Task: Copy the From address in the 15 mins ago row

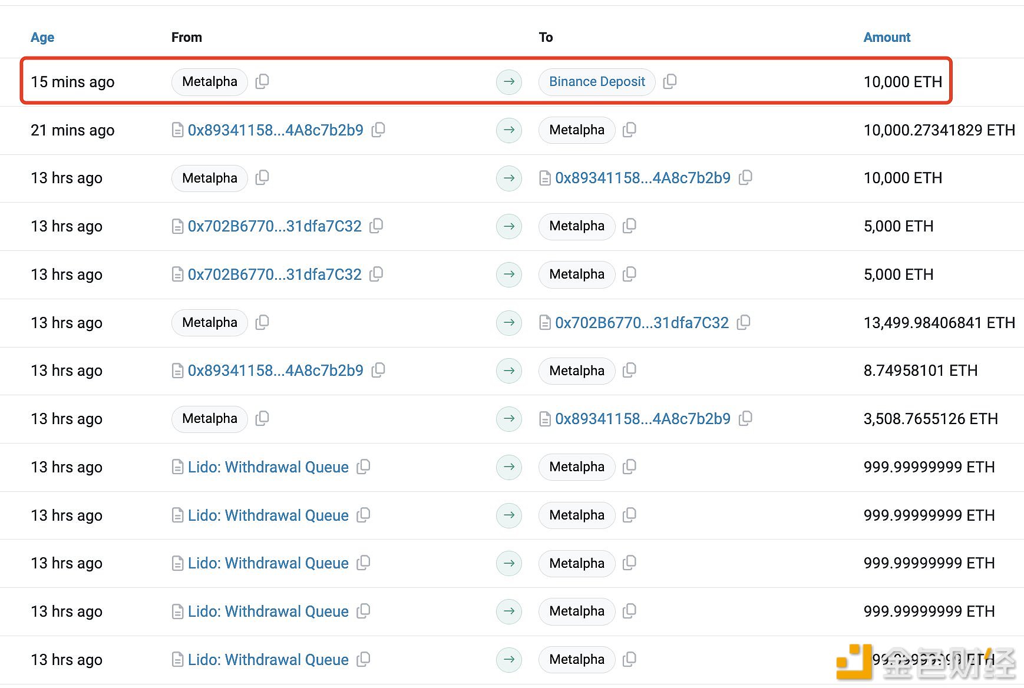Action: click(262, 81)
